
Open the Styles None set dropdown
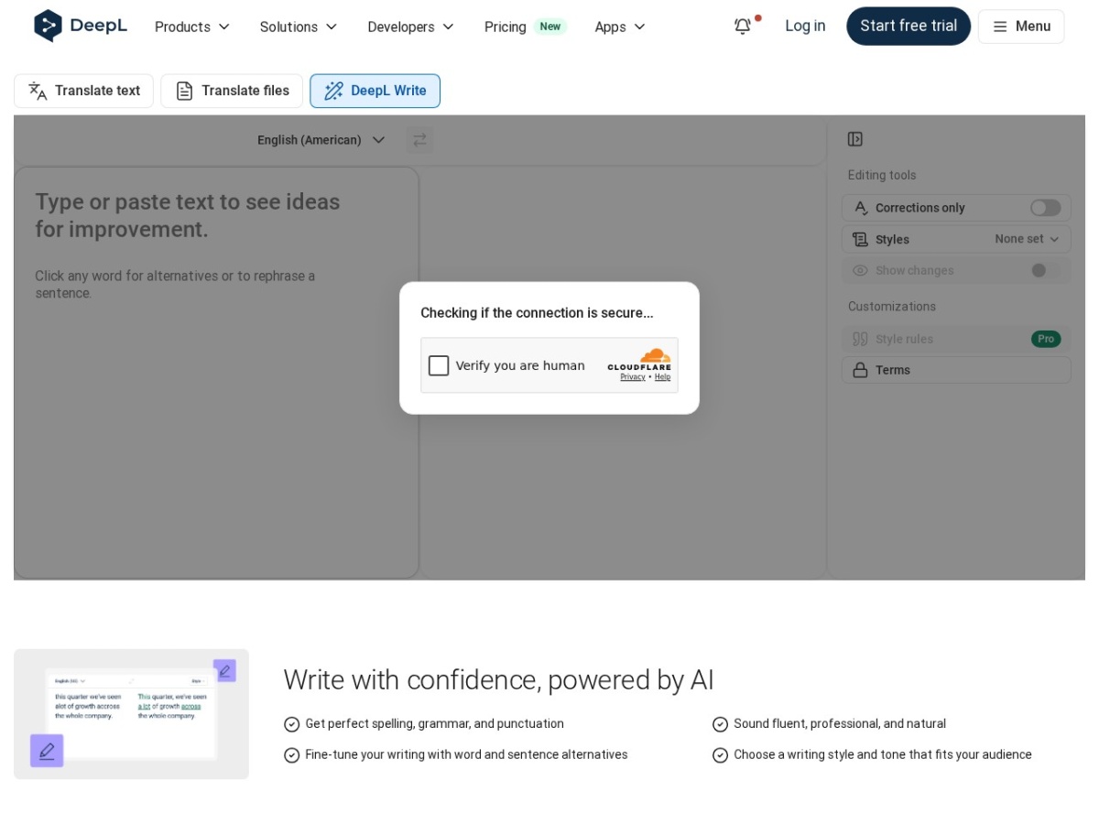1028,239
